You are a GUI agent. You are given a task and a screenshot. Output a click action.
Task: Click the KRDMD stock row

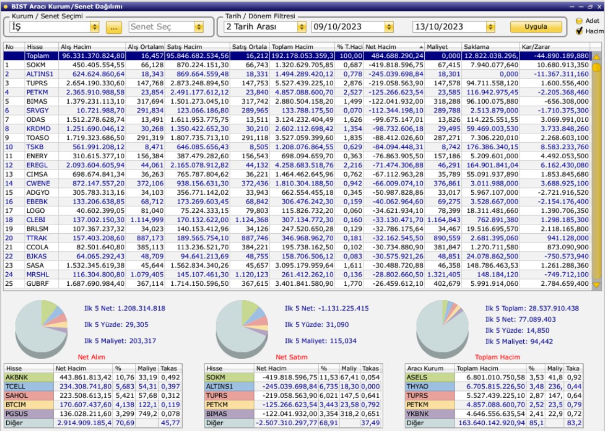[x=297, y=129]
